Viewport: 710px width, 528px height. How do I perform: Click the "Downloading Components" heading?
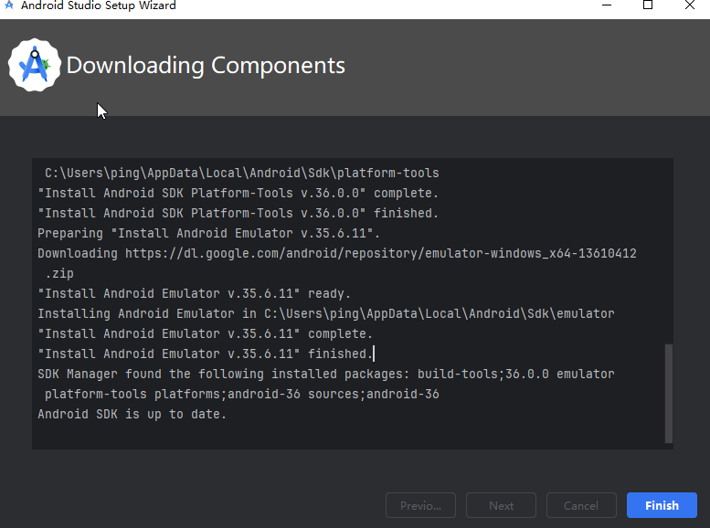click(206, 66)
